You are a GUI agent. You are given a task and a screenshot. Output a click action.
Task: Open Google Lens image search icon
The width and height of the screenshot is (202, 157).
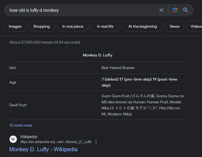175,10
